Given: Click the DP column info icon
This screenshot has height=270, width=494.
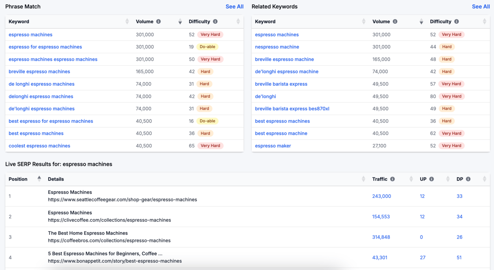Looking at the screenshot, I should point(468,179).
